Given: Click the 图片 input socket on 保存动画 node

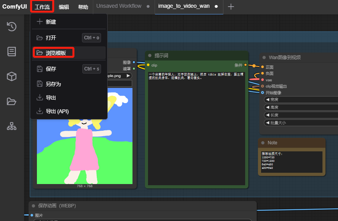Looking at the screenshot, I should pyautogui.click(x=32, y=215).
